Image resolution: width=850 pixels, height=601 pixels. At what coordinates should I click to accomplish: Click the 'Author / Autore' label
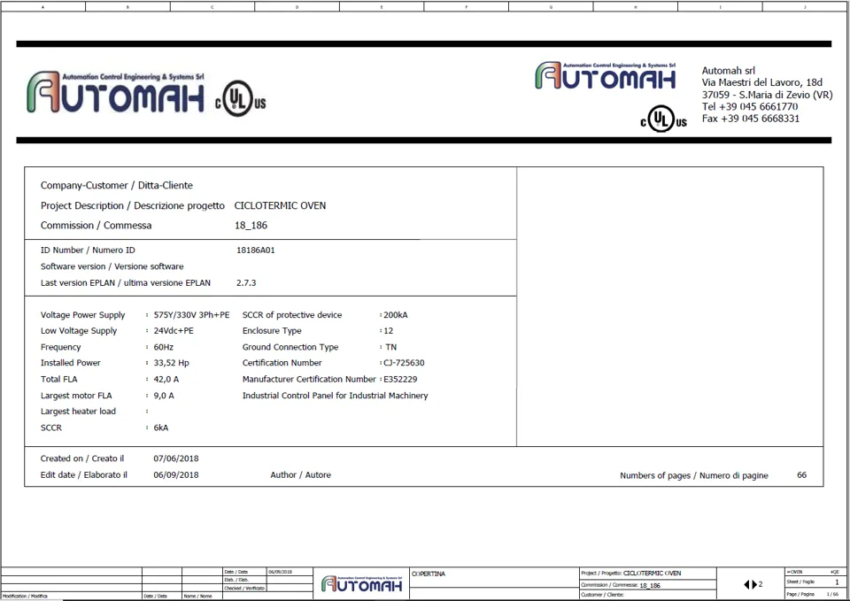pyautogui.click(x=300, y=474)
